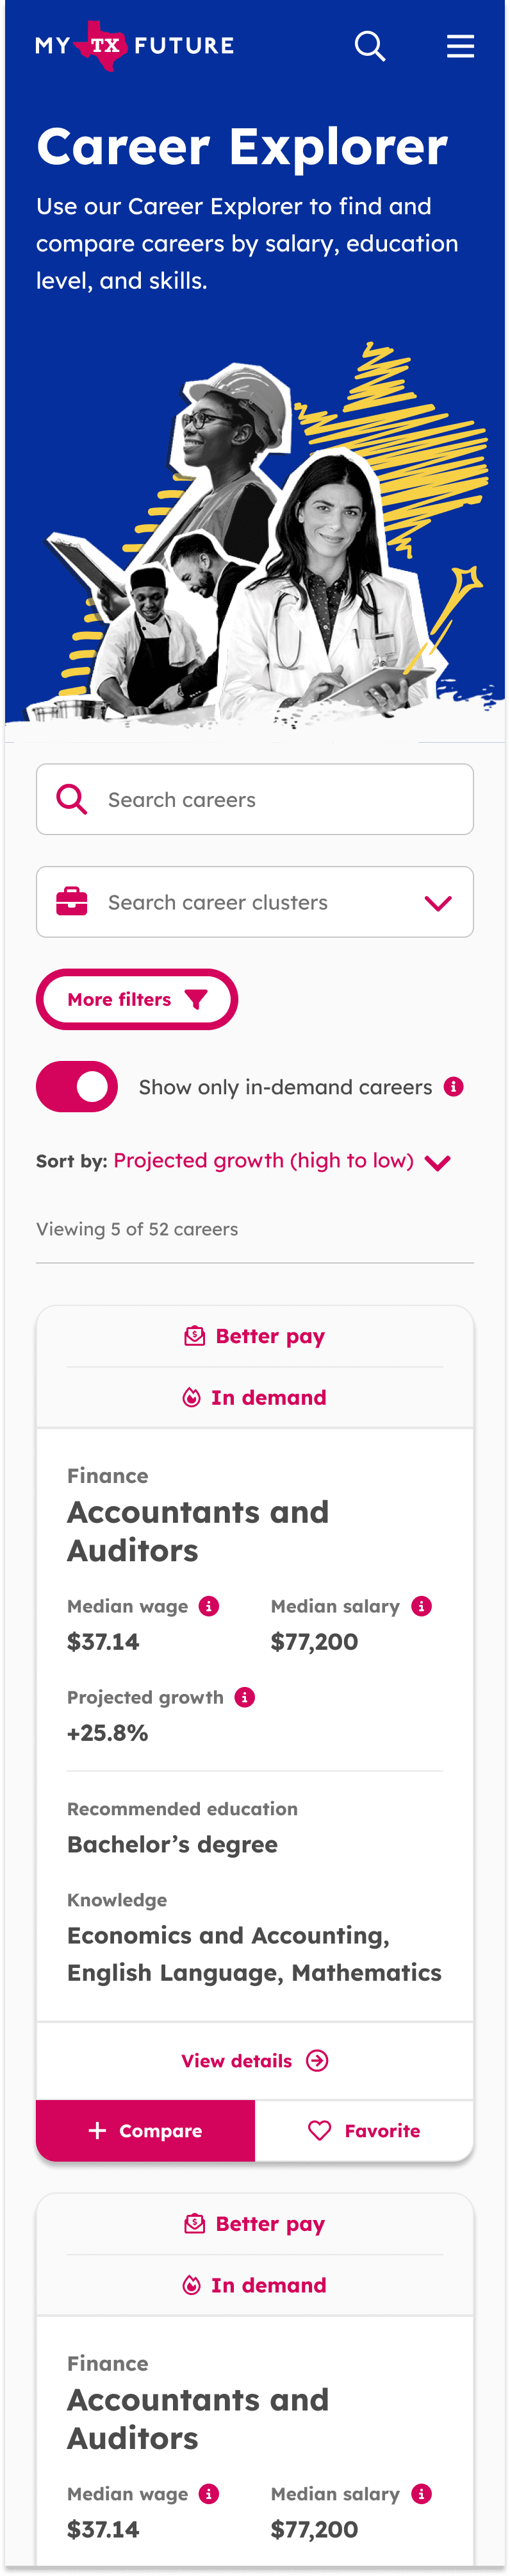
Task: Open View details for Accountants and Auditors
Action: click(x=254, y=2060)
